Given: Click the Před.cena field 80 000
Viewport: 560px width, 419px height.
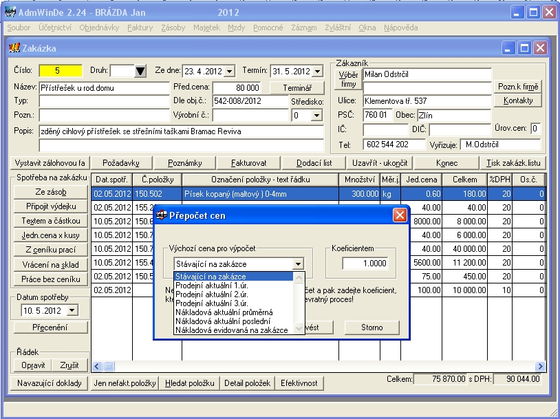Looking at the screenshot, I should [236, 88].
